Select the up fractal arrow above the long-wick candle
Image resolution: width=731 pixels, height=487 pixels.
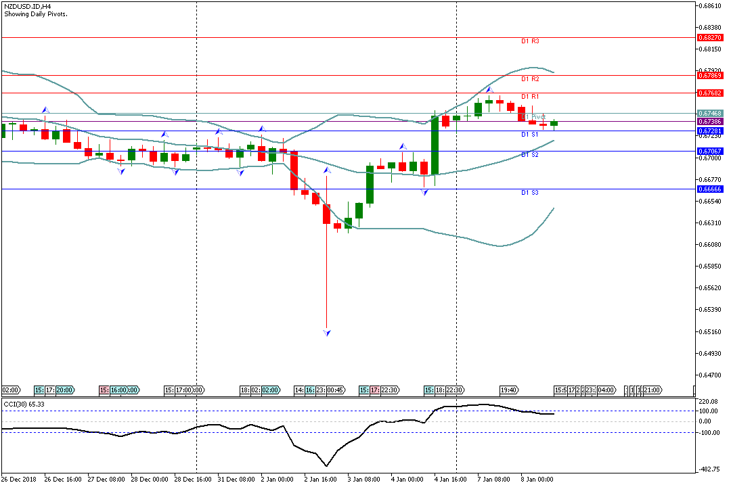pos(327,170)
